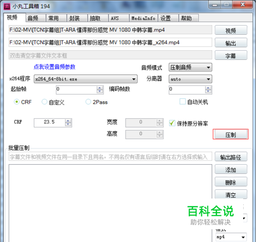Click the 添加 button in batch section

231,169
